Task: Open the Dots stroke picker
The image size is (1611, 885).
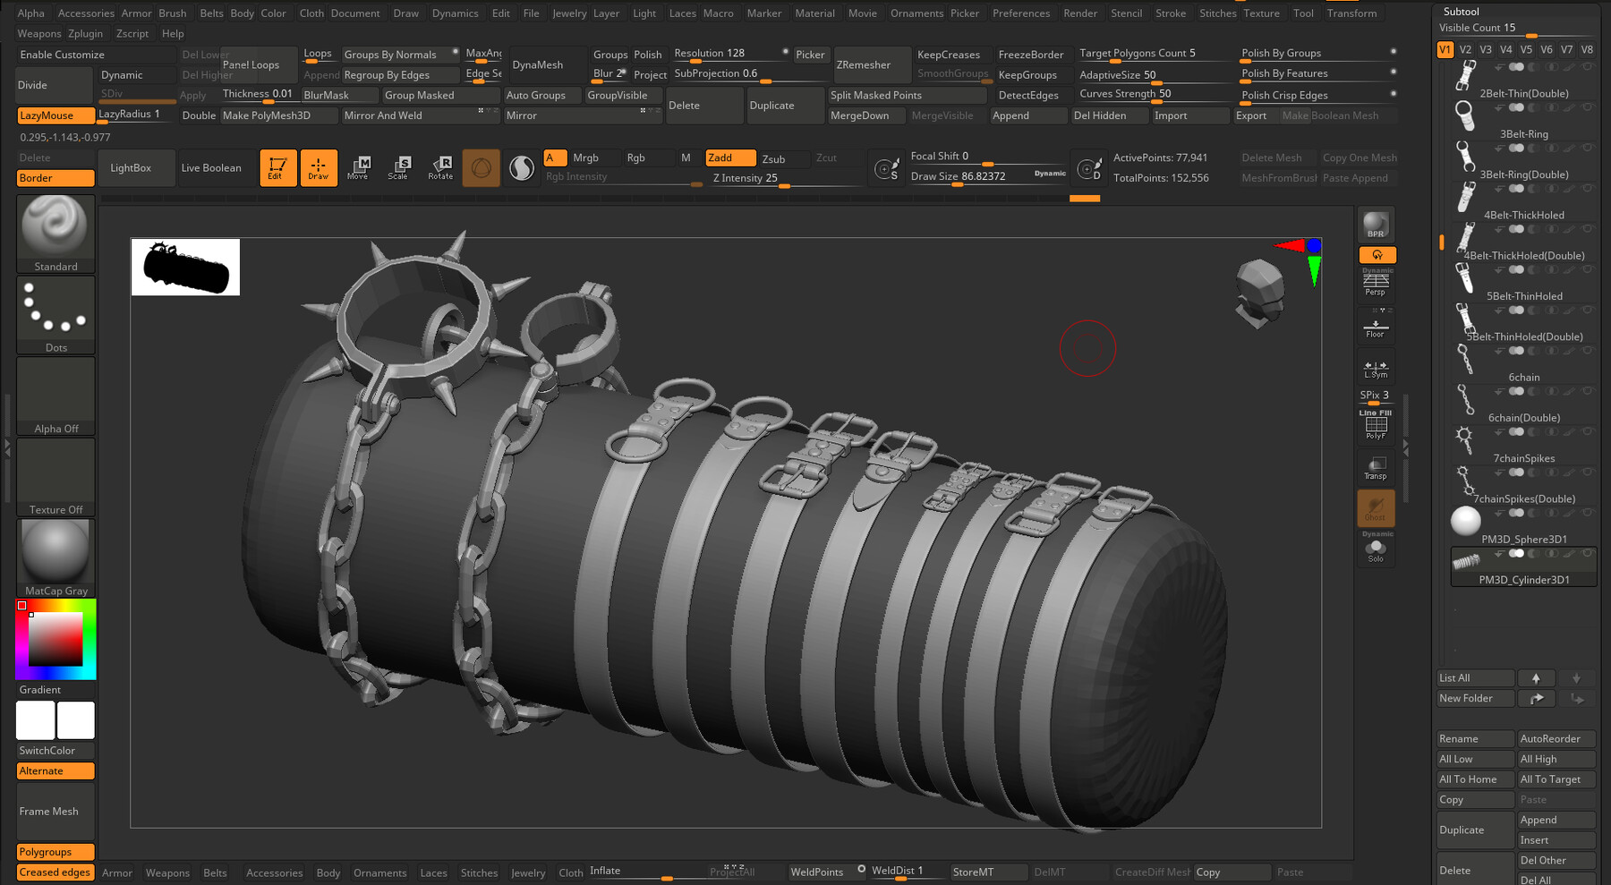Action: click(x=55, y=314)
